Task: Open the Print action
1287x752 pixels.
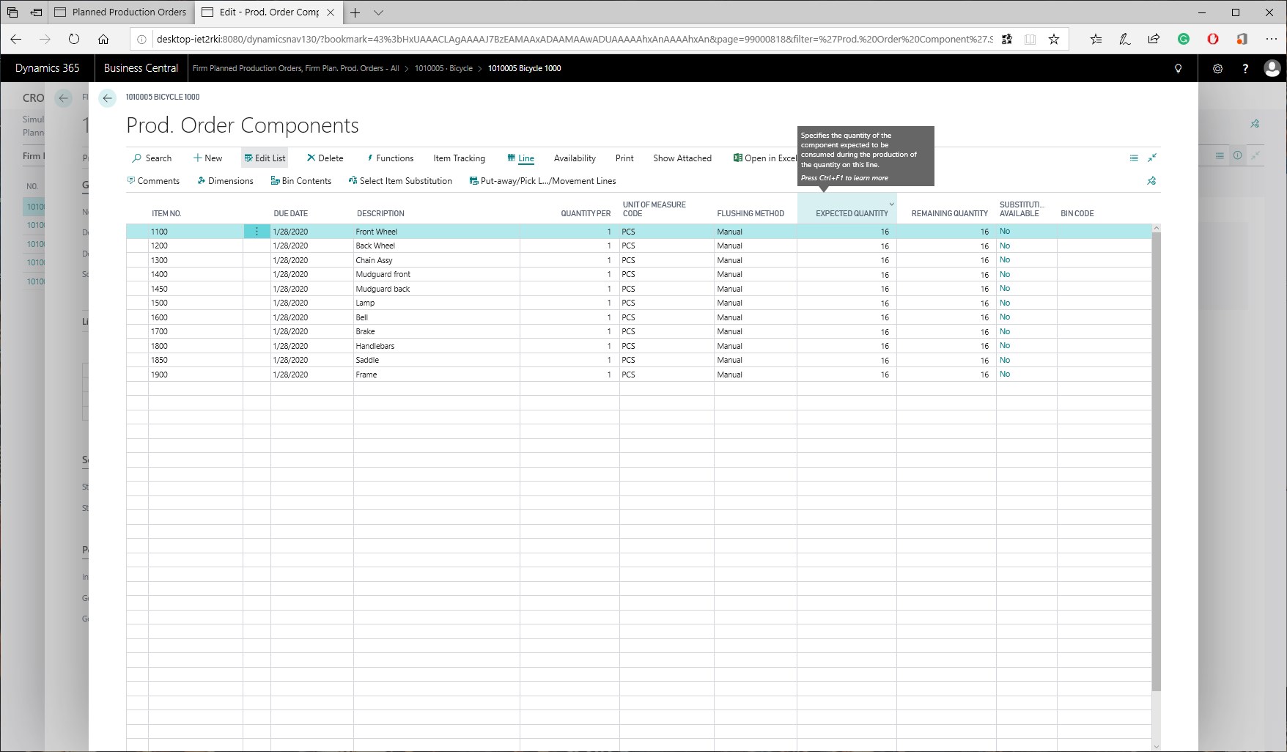Action: [x=624, y=158]
